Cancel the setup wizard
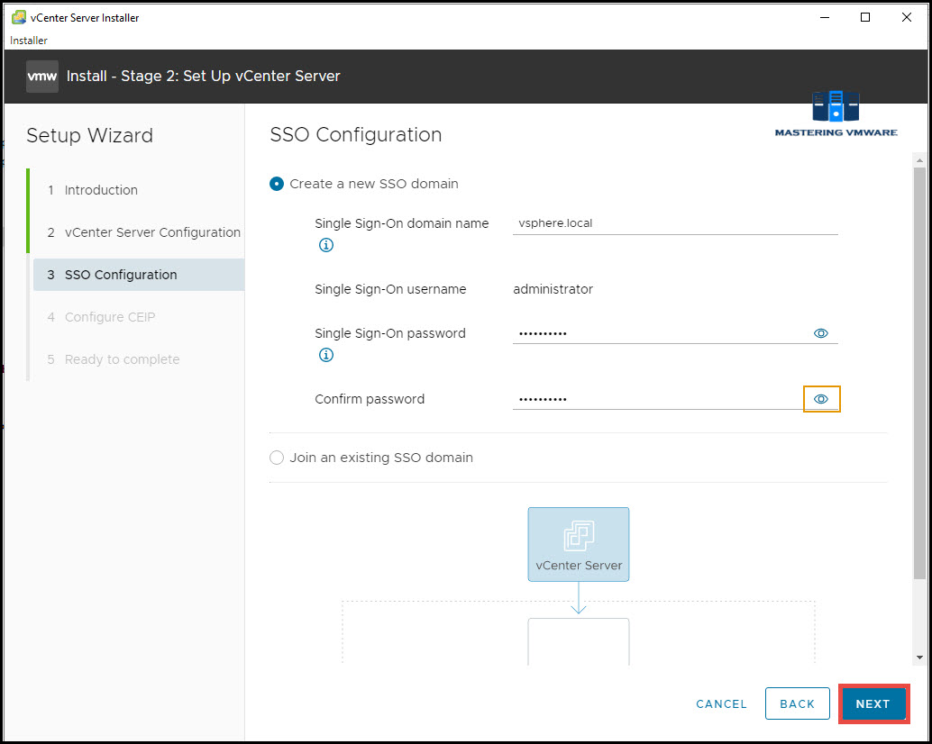932x744 pixels. (721, 703)
